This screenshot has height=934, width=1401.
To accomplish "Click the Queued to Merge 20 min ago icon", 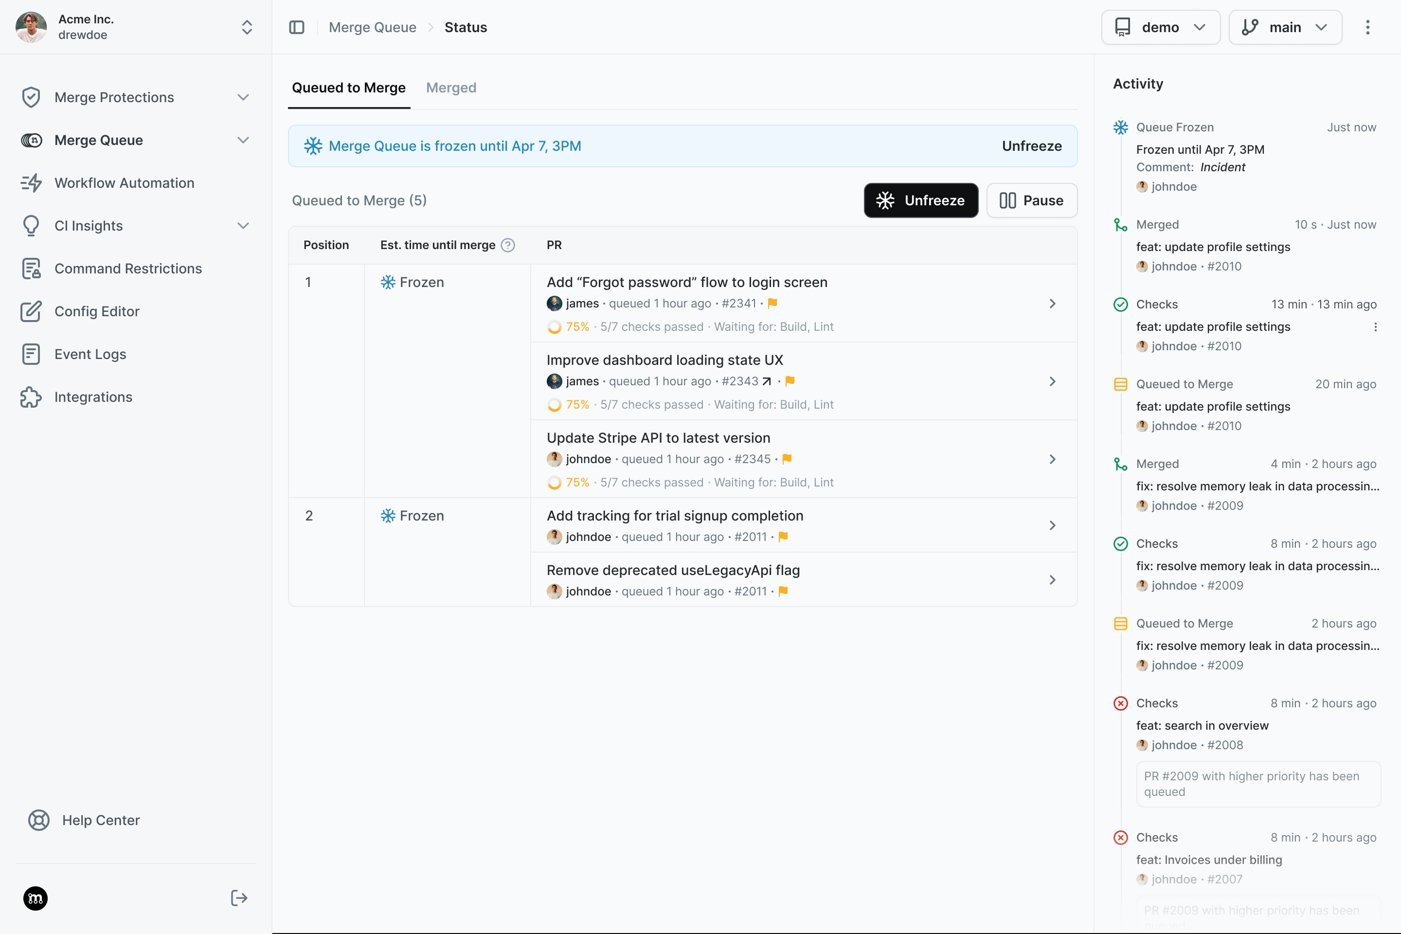I will (1120, 384).
